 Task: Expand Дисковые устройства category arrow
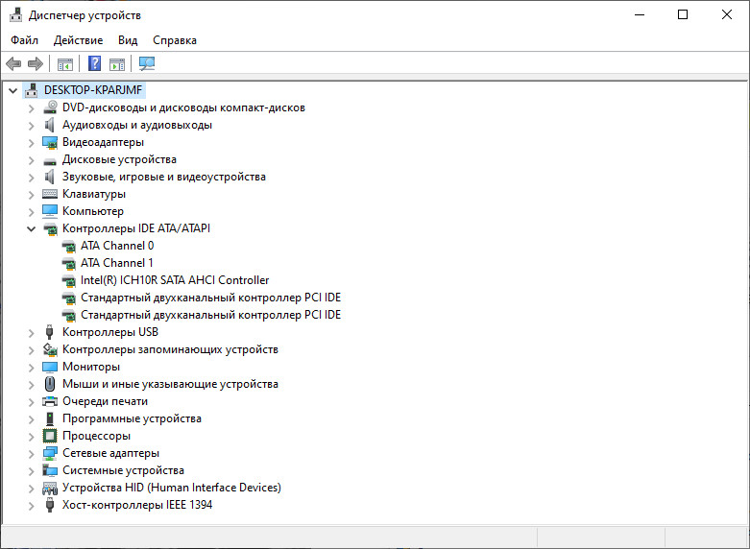point(31,160)
